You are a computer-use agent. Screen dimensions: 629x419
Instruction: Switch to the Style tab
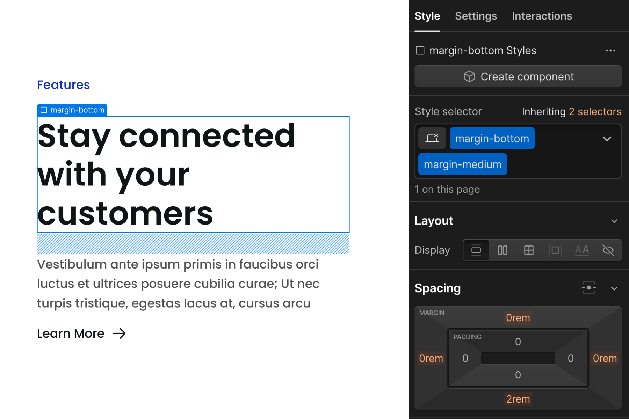(x=427, y=16)
